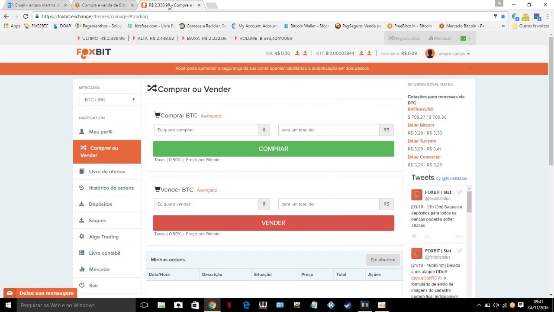The image size is (554, 312).
Task: Reload the page with browser refresh
Action: (x=26, y=16)
